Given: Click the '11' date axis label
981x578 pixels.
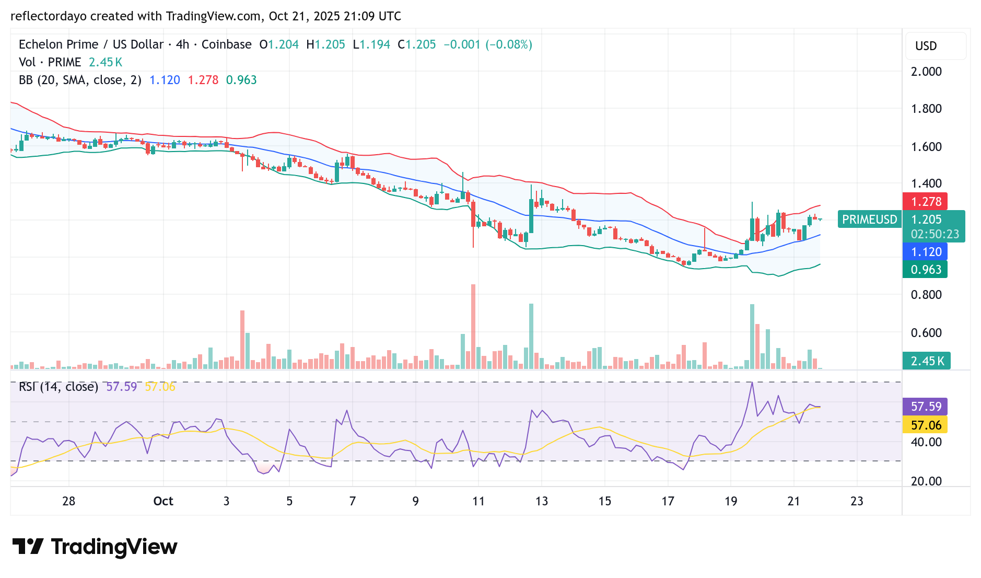Looking at the screenshot, I should click(478, 501).
